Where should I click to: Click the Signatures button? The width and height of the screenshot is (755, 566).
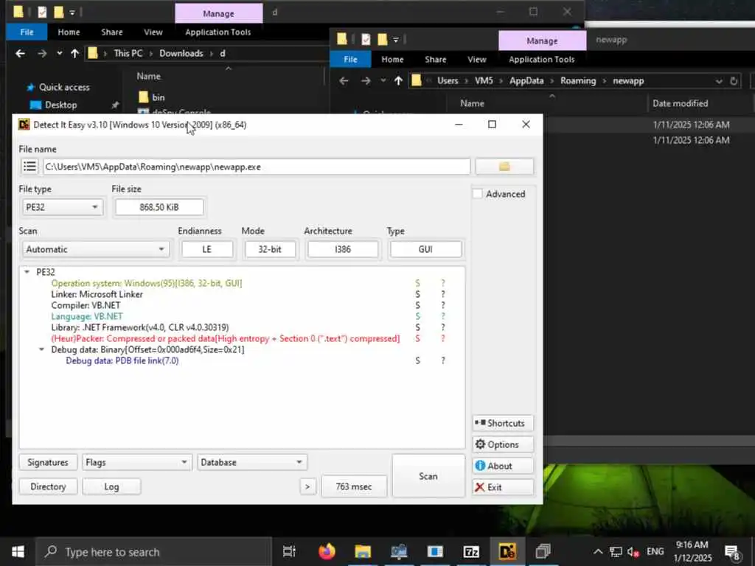click(48, 462)
